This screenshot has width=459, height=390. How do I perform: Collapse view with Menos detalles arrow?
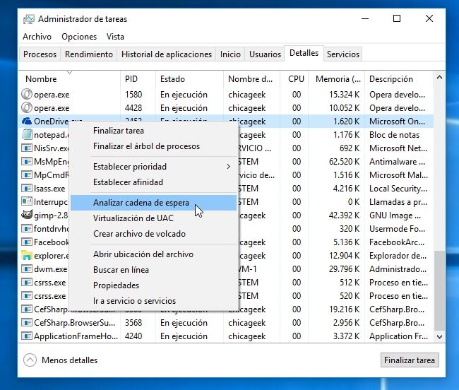coord(30,360)
